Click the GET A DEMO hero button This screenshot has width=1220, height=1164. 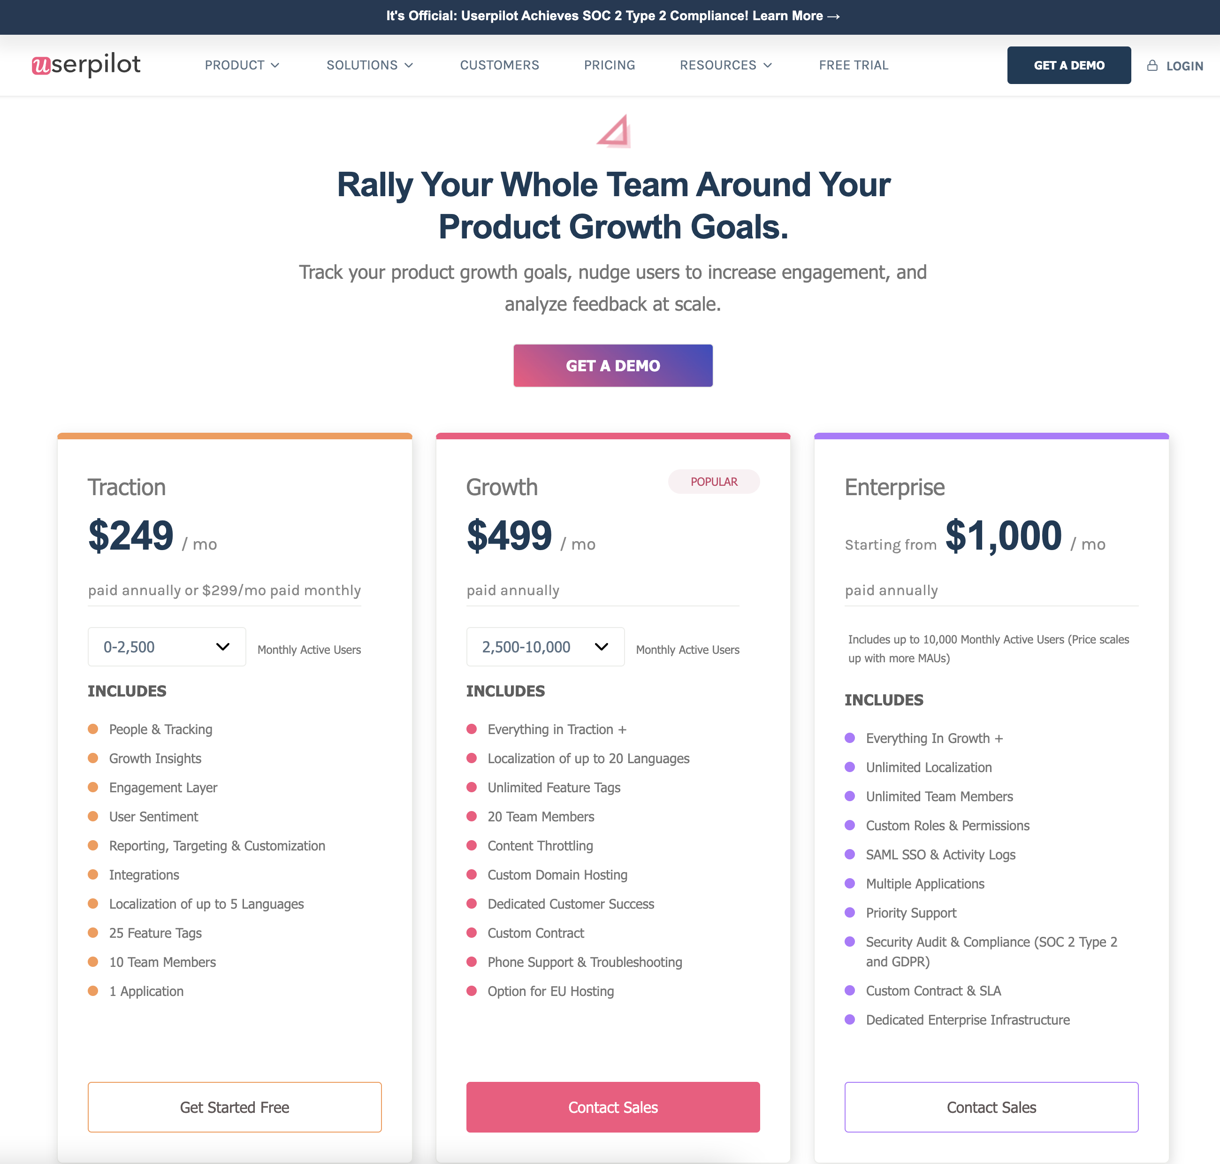click(613, 365)
